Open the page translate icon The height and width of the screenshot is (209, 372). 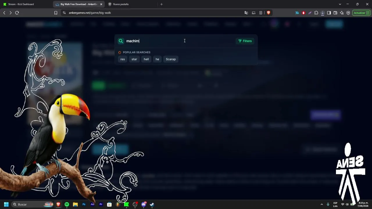coord(246,13)
